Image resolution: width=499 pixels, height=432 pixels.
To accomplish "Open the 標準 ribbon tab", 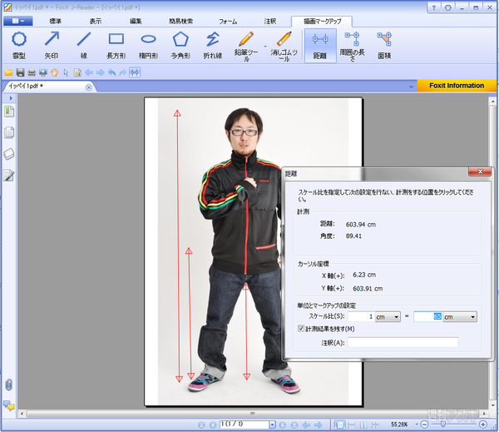I will (56, 22).
